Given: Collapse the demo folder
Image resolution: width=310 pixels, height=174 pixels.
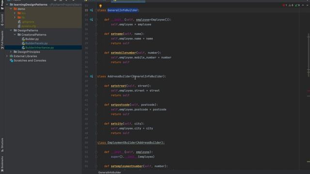Looking at the screenshot, I should (11, 9).
